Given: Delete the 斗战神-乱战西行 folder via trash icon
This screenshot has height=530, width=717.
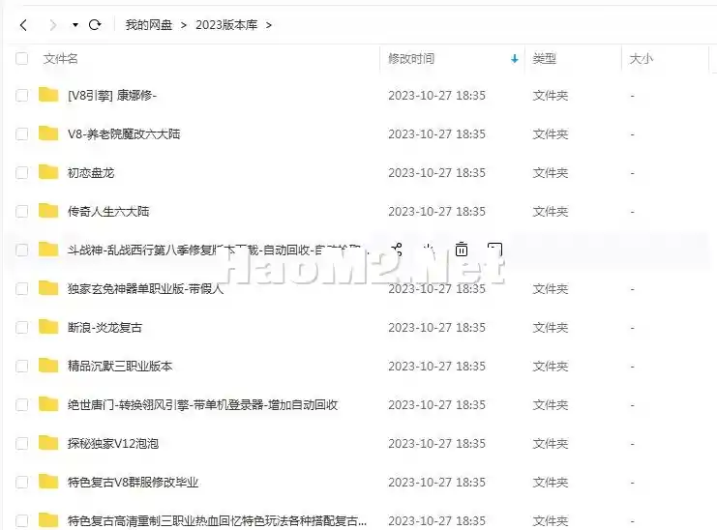Looking at the screenshot, I should coord(462,250).
